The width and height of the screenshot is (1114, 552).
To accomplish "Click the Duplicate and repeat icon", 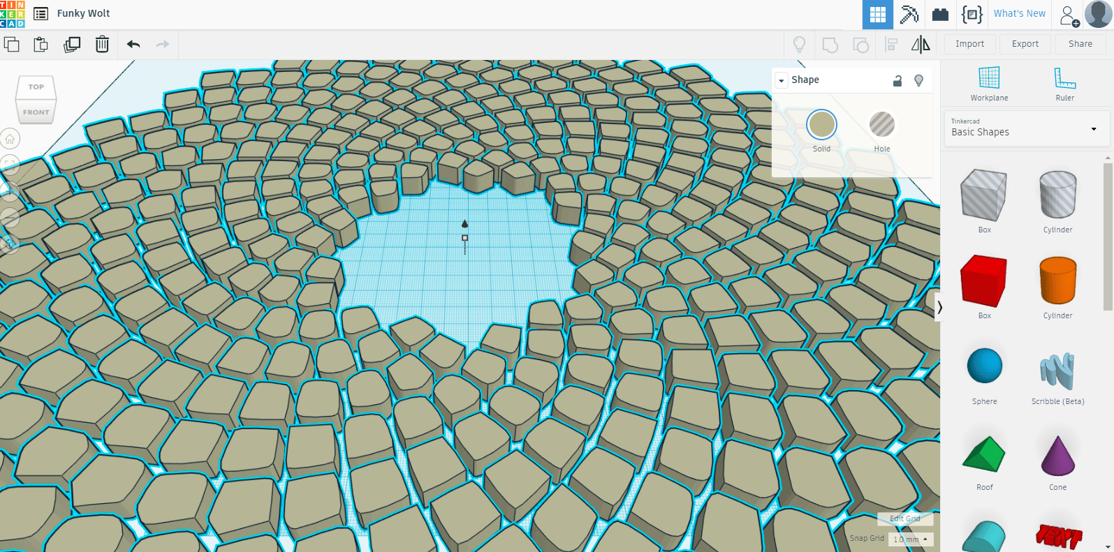I will point(72,45).
